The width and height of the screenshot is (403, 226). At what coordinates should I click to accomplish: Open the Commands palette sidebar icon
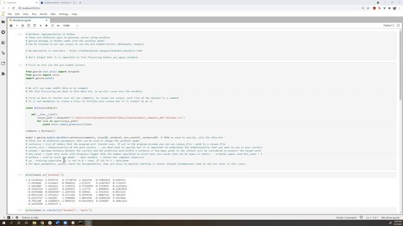3,43
